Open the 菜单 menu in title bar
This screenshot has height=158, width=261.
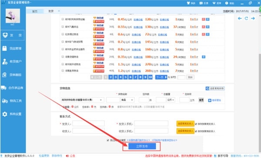(x=217, y=3)
